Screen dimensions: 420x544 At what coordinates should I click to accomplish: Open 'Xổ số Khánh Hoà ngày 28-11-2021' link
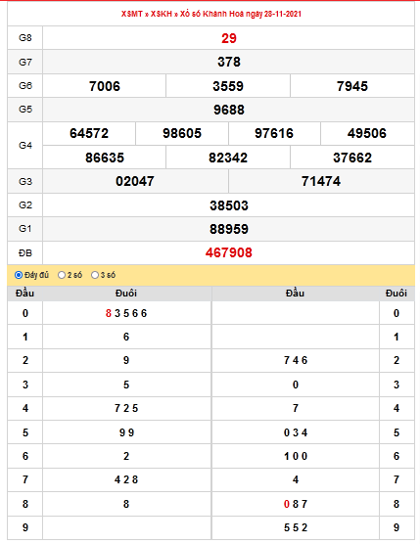click(x=241, y=14)
